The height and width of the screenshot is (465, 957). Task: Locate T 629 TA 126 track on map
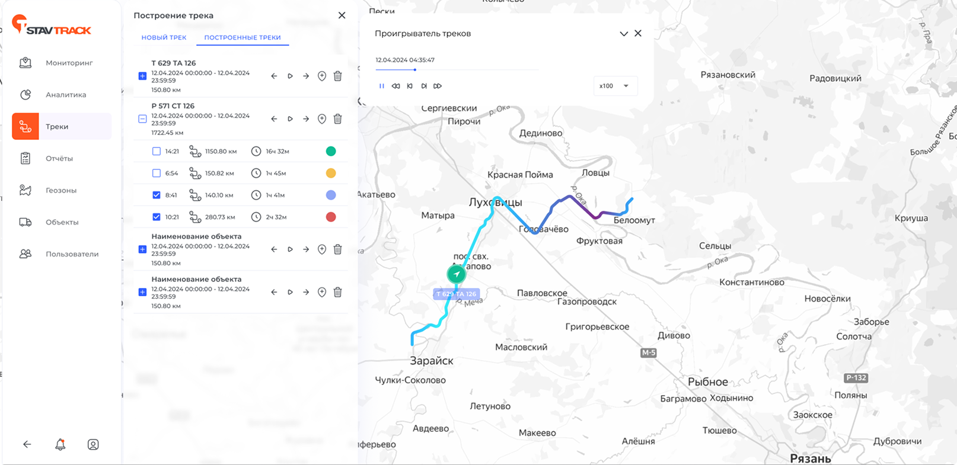click(321, 76)
